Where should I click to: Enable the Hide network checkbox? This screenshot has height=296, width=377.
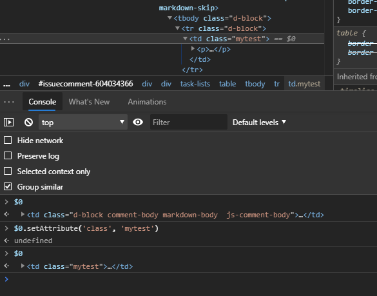[x=8, y=140]
